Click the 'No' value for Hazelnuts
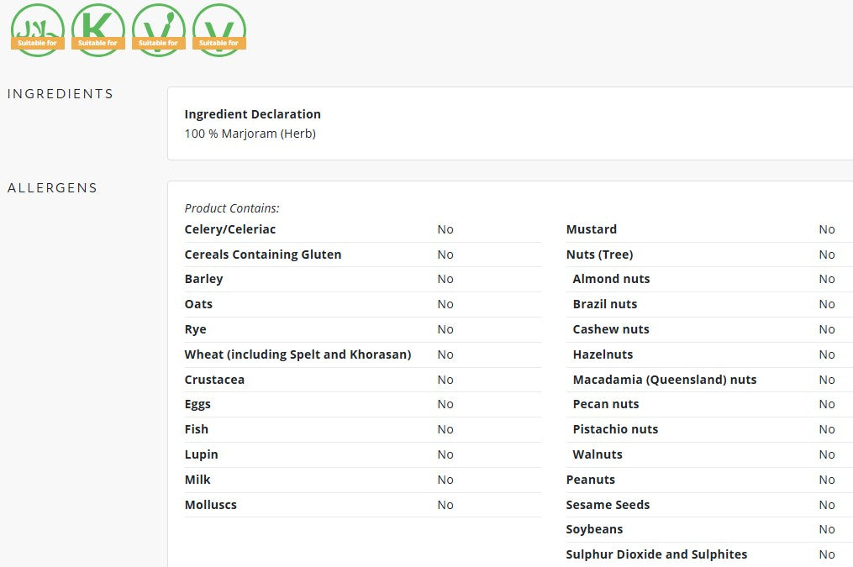 coord(827,354)
